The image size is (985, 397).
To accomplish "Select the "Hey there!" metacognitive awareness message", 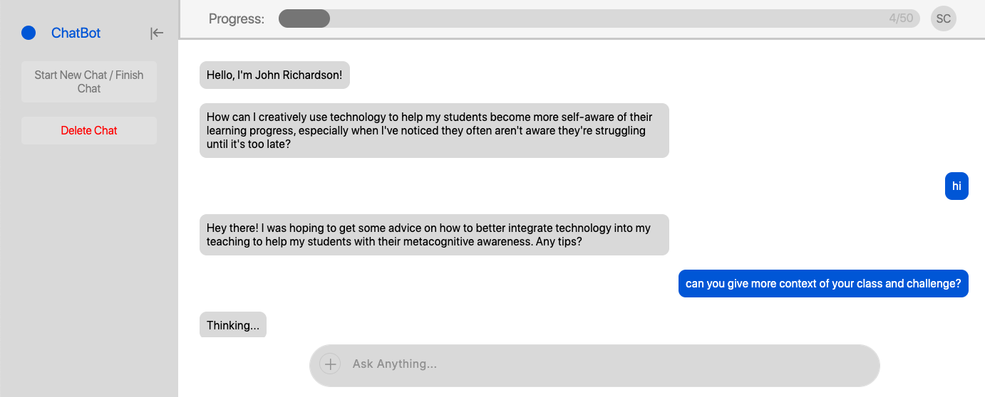I will 433,235.
